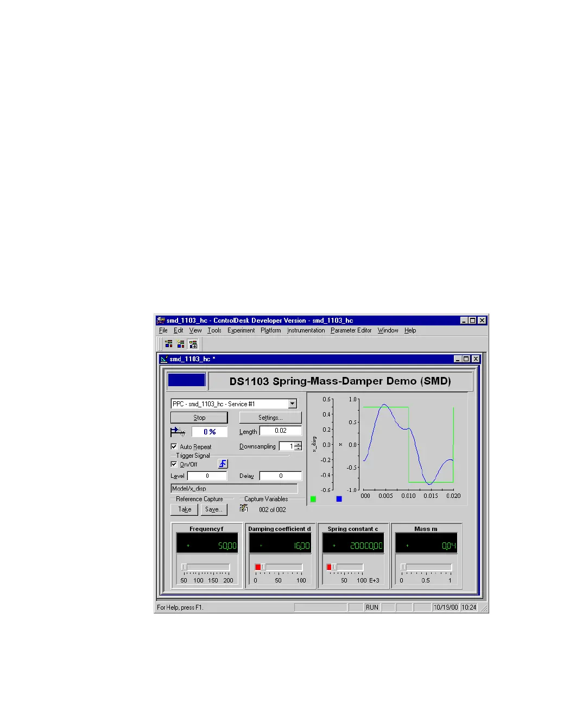
Task: Open the PPC service platform dropdown
Action: (293, 404)
